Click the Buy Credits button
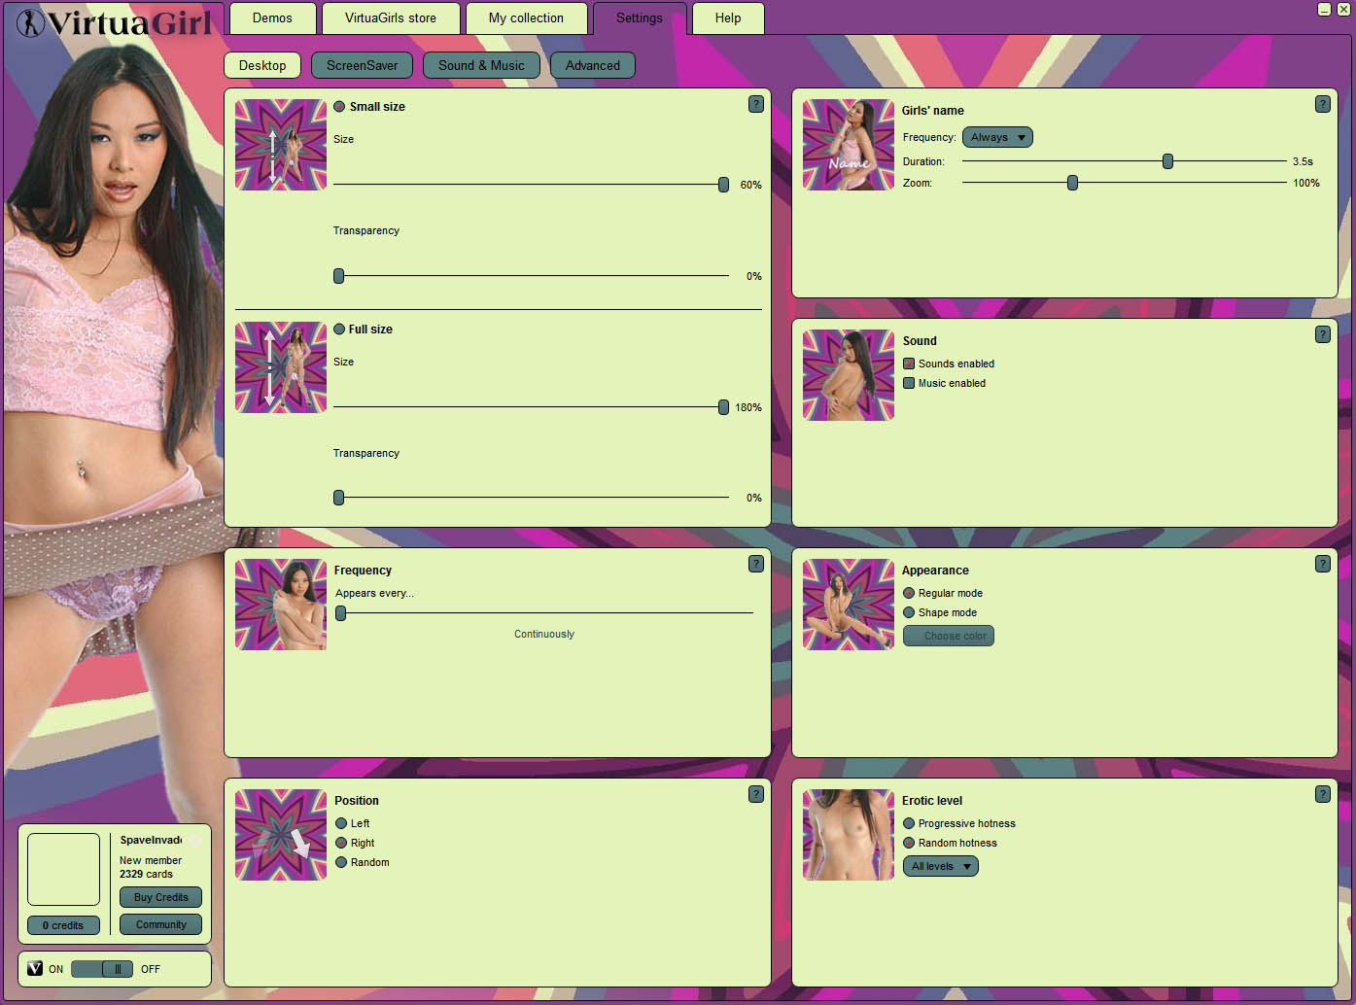 [160, 897]
